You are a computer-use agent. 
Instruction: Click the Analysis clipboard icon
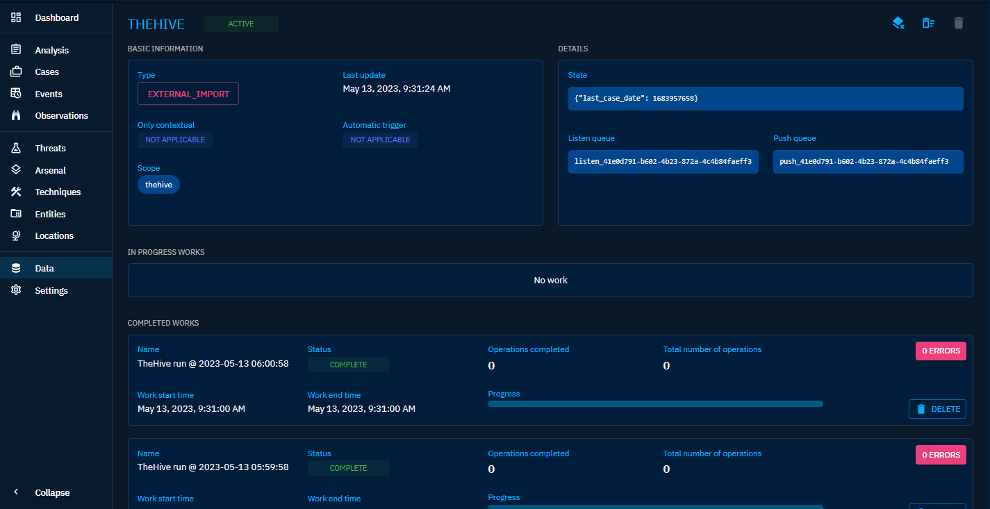coord(16,50)
